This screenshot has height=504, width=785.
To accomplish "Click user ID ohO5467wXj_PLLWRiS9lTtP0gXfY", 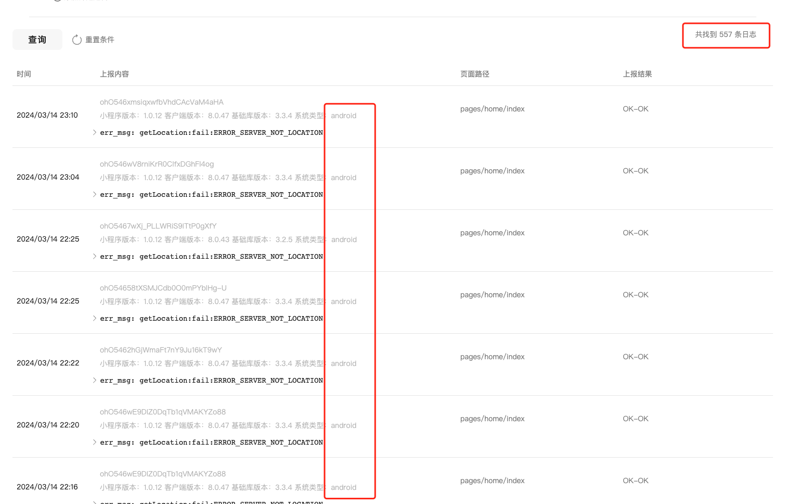I will (x=158, y=226).
